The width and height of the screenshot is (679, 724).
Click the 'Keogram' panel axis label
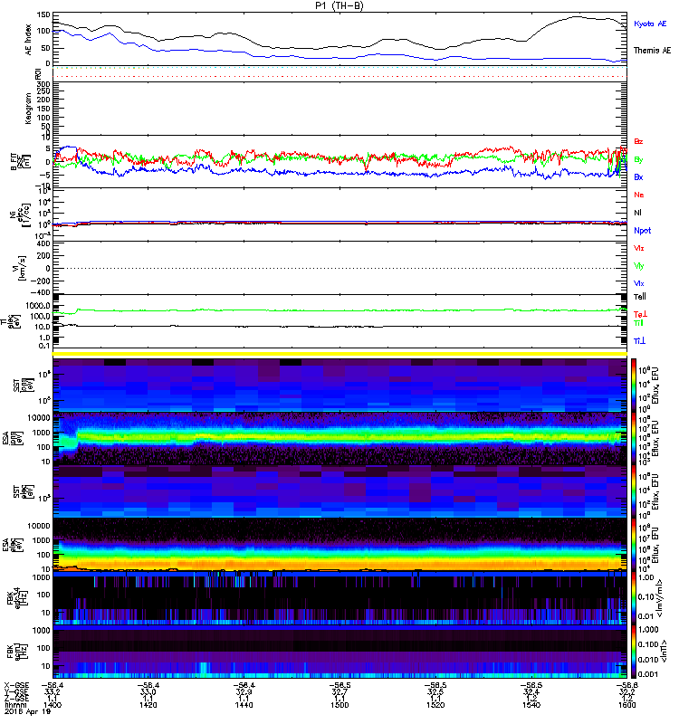[28, 108]
